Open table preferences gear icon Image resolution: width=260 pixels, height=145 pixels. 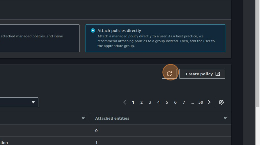221,102
